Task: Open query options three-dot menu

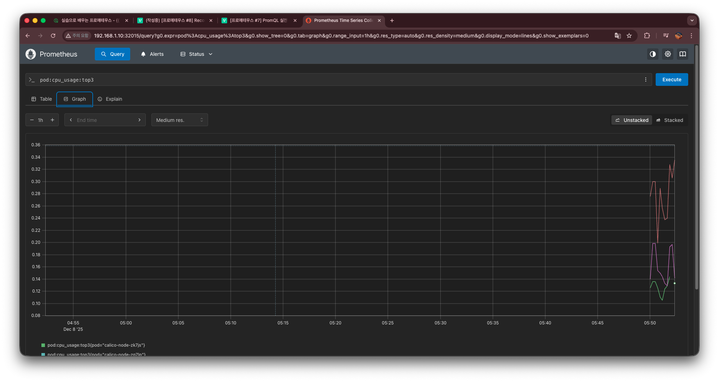Action: click(x=646, y=80)
